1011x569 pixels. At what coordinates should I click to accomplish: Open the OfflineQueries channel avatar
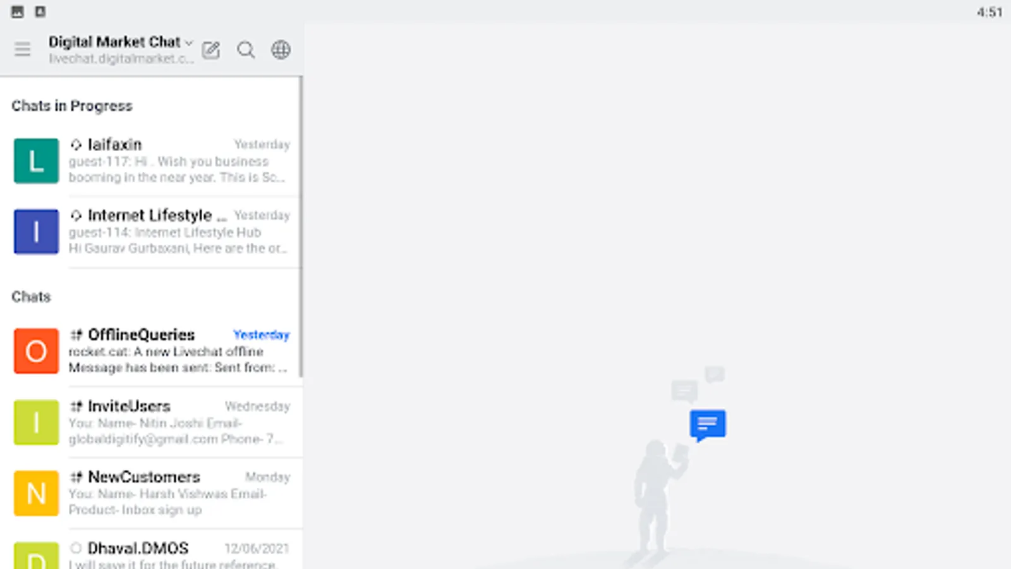point(36,351)
